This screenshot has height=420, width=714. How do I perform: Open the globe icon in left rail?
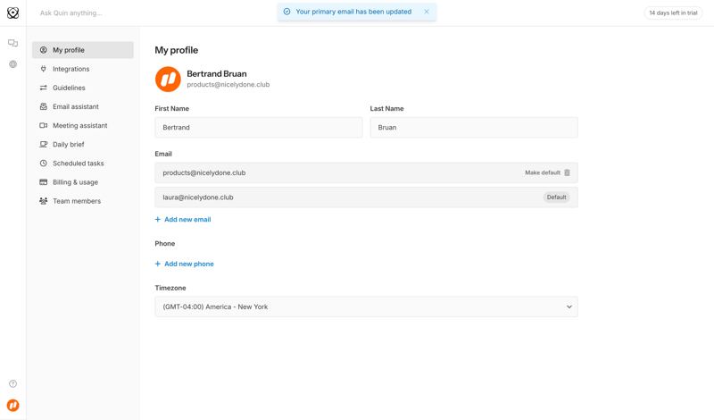pyautogui.click(x=12, y=64)
